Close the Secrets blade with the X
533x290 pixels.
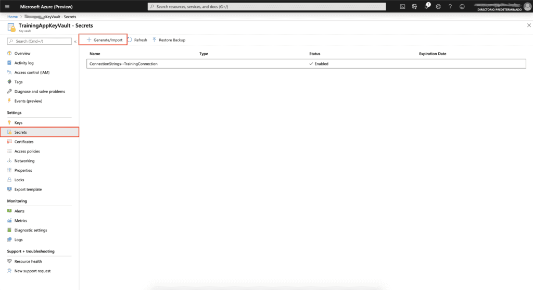(x=529, y=26)
